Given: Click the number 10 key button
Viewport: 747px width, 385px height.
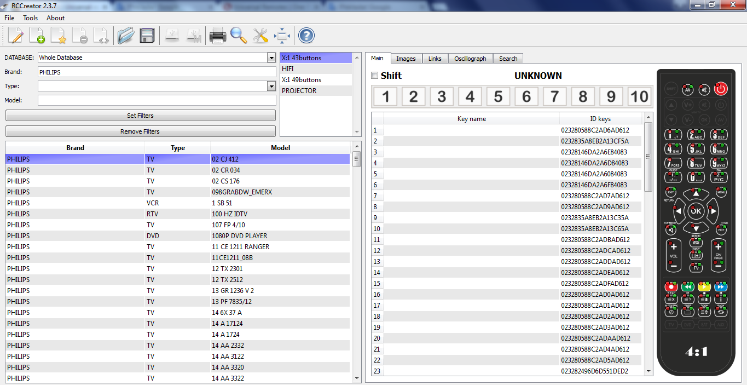Looking at the screenshot, I should pyautogui.click(x=639, y=97).
